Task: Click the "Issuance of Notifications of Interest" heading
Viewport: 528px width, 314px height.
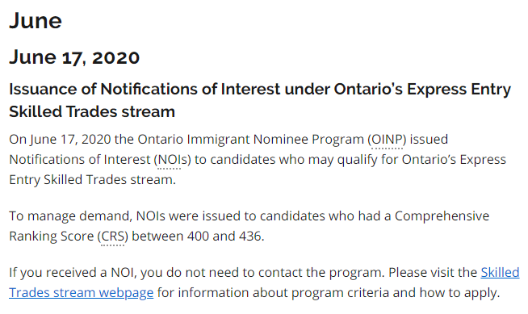Action: (145, 89)
